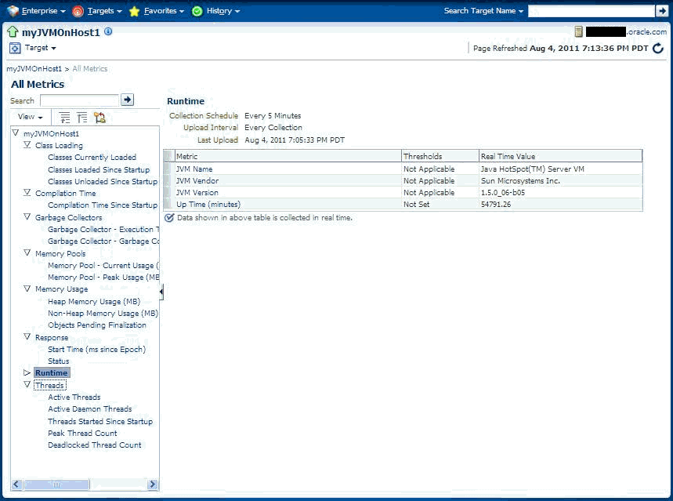Select Compilation Time Since Startup

point(103,205)
